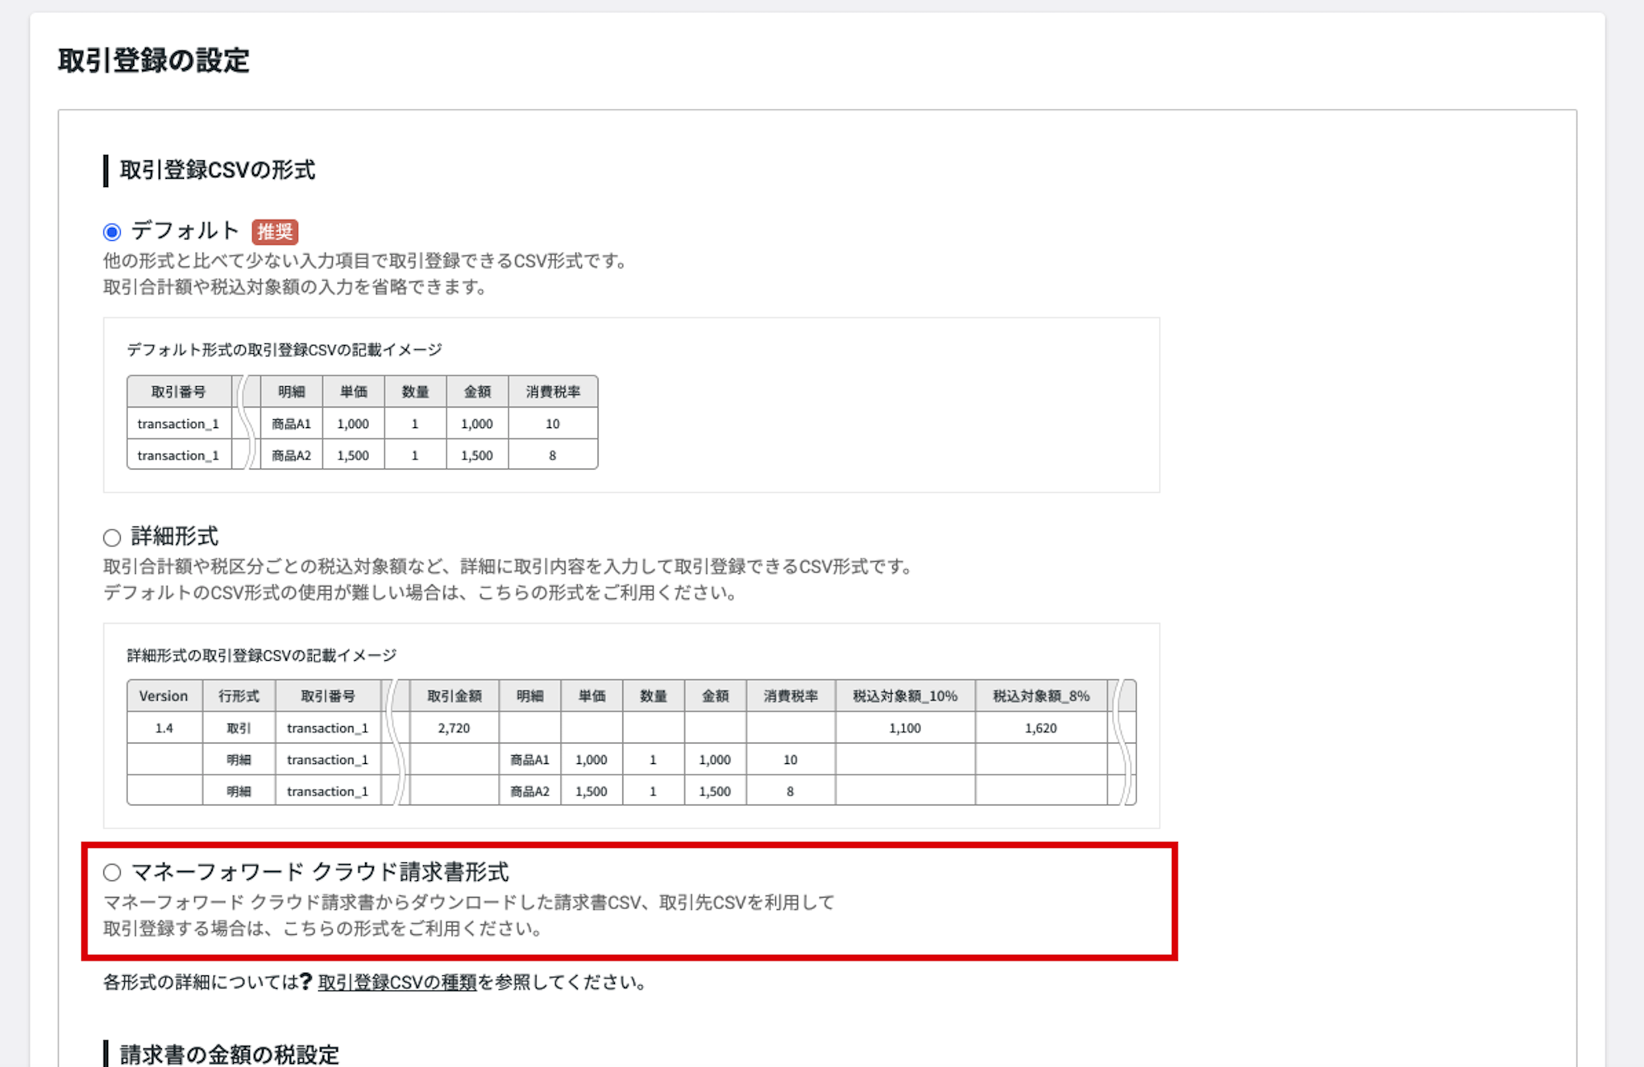Click the 税込対象額_10% column header
Screen dimensions: 1644x1067
pyautogui.click(x=905, y=695)
